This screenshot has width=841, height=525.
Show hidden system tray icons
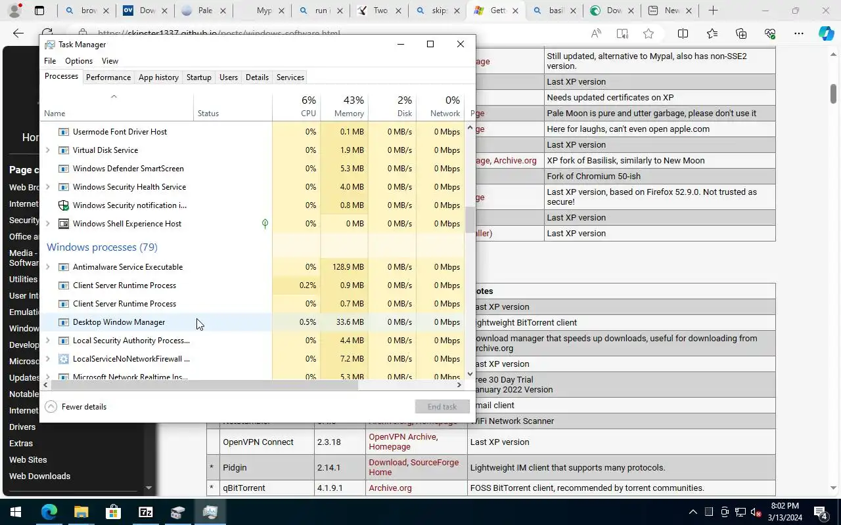[x=693, y=512]
